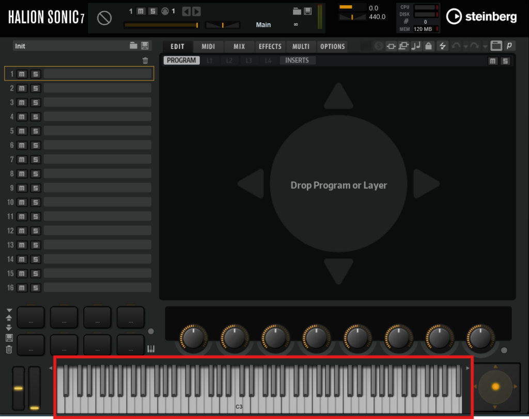Save trigger pads preset with floppy icon
The width and height of the screenshot is (529, 419).
point(9,338)
